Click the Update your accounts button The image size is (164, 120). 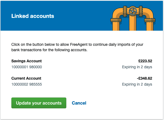[39, 103]
